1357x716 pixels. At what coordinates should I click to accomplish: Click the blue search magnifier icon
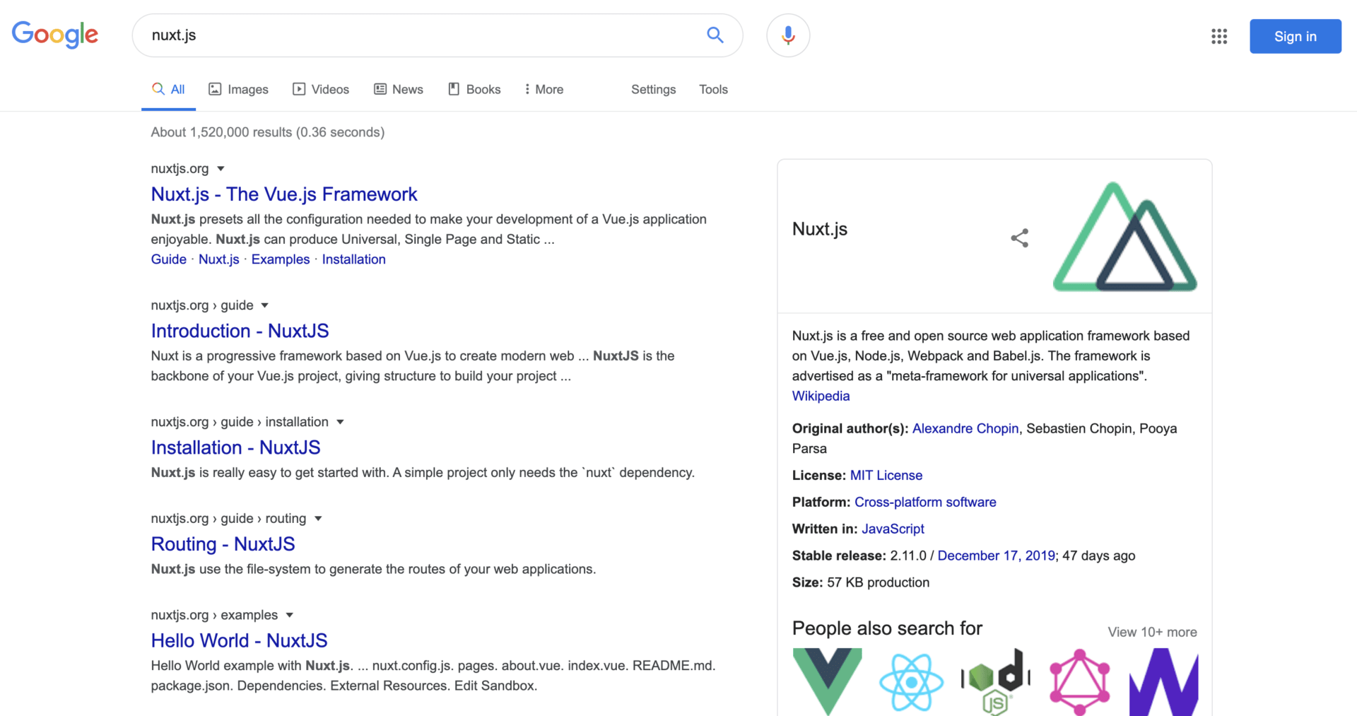(715, 35)
